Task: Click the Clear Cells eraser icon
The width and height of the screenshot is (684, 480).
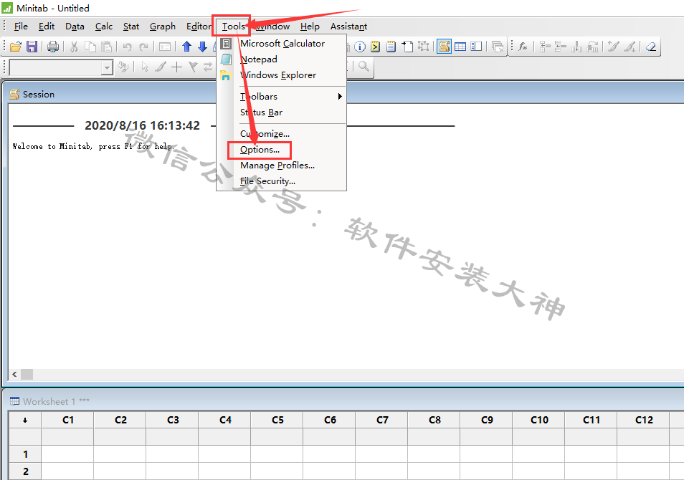Action: tap(651, 47)
